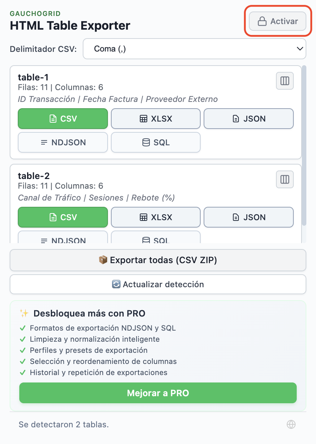The height and width of the screenshot is (444, 316).
Task: Open the column picker icon for table-2
Action: [284, 179]
